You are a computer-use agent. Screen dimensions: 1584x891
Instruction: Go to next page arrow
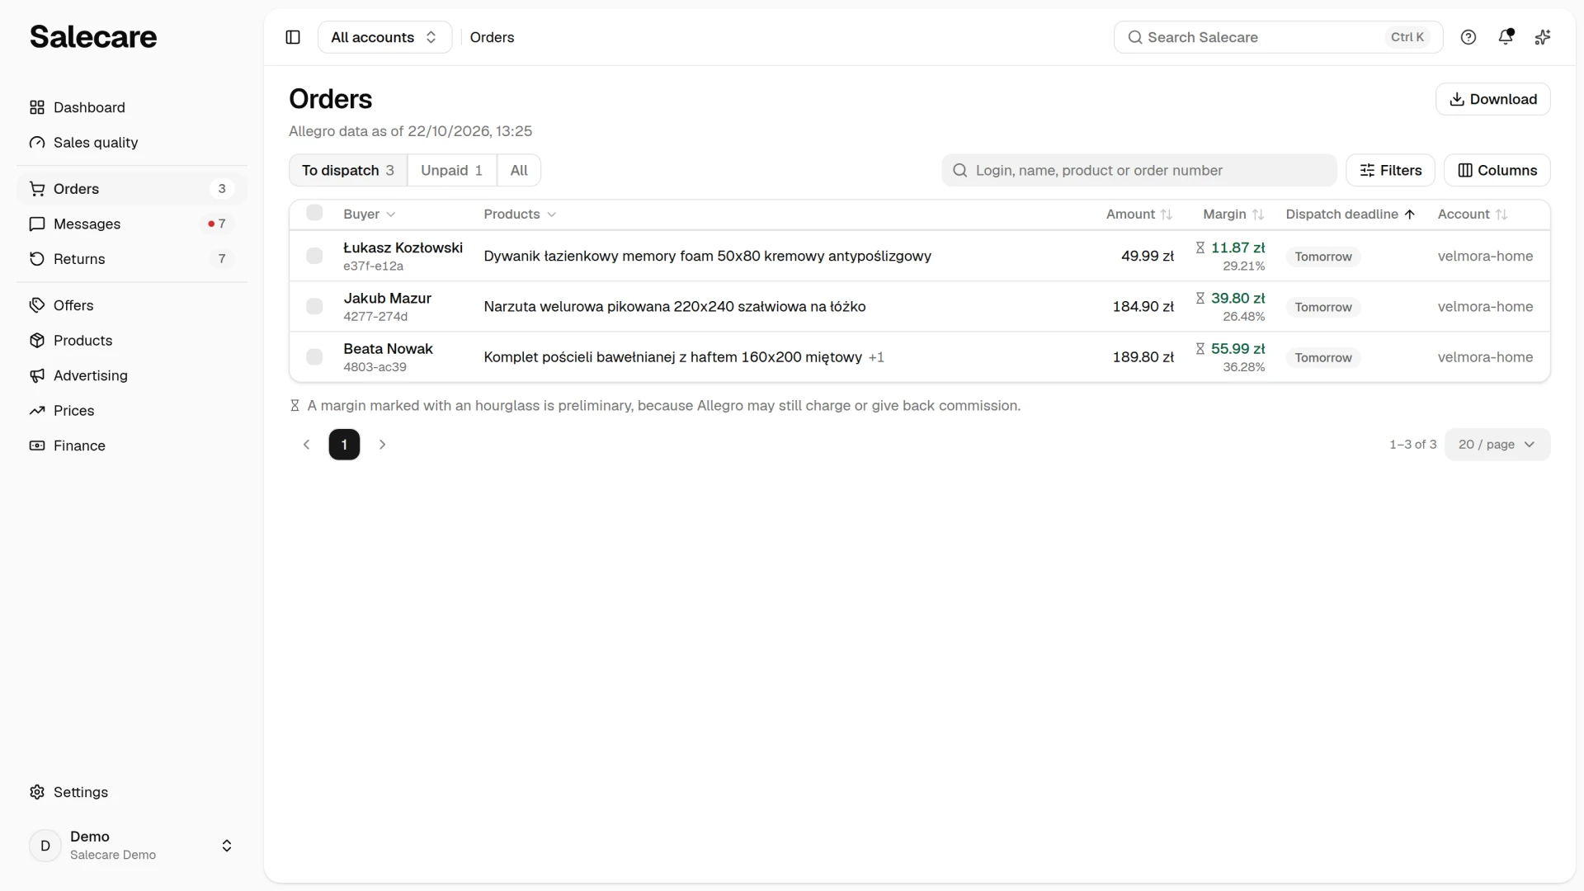382,445
